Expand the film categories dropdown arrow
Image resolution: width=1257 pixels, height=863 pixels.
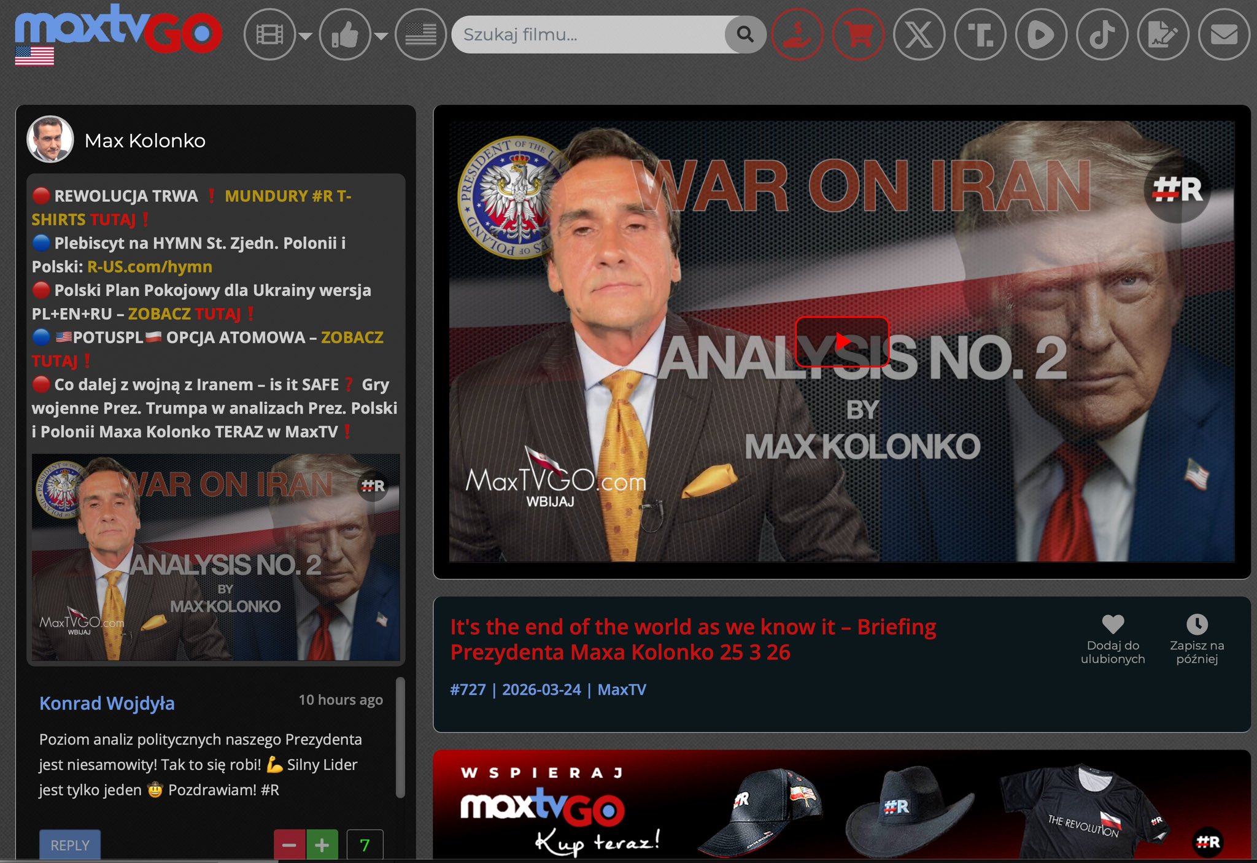click(x=305, y=36)
